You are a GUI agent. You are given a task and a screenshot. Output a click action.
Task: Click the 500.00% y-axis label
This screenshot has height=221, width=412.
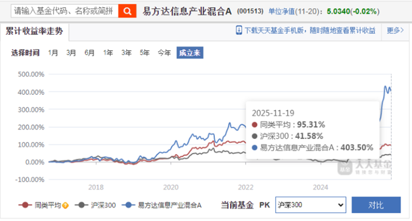(x=31, y=74)
